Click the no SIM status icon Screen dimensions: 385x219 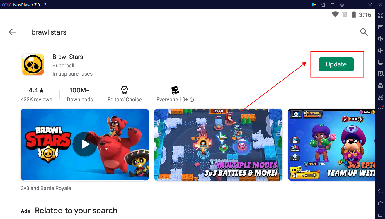coord(345,15)
